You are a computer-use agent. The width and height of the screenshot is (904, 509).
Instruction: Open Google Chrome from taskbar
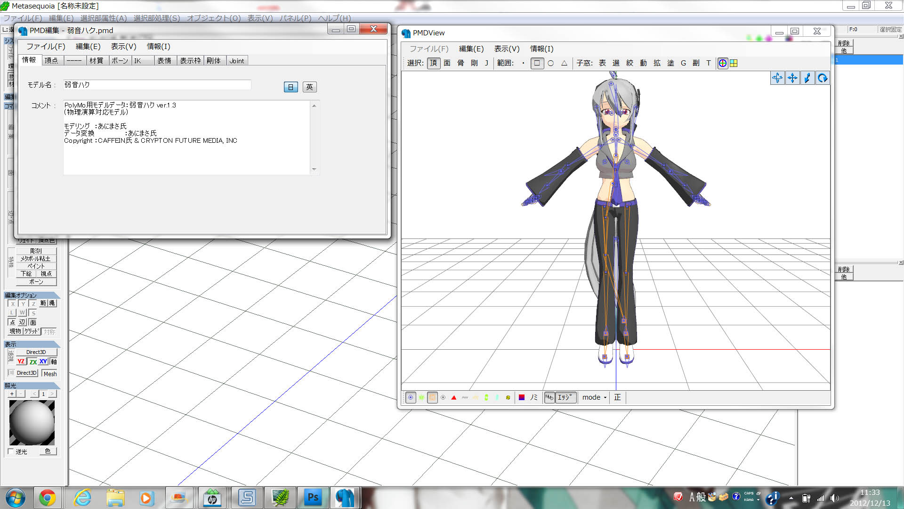(x=47, y=498)
